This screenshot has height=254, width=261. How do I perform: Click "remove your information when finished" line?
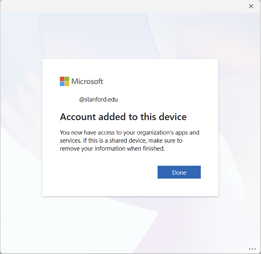[112, 149]
